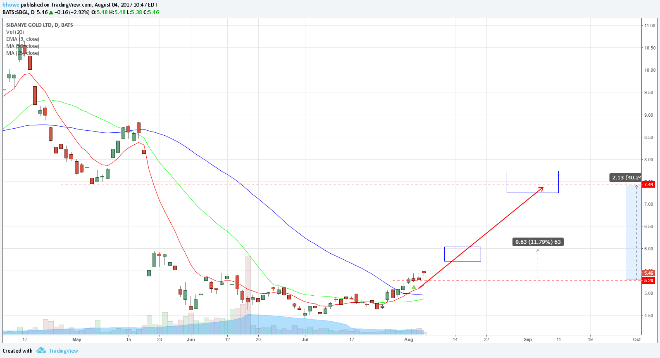Click the May label on the time axis

pyautogui.click(x=77, y=339)
